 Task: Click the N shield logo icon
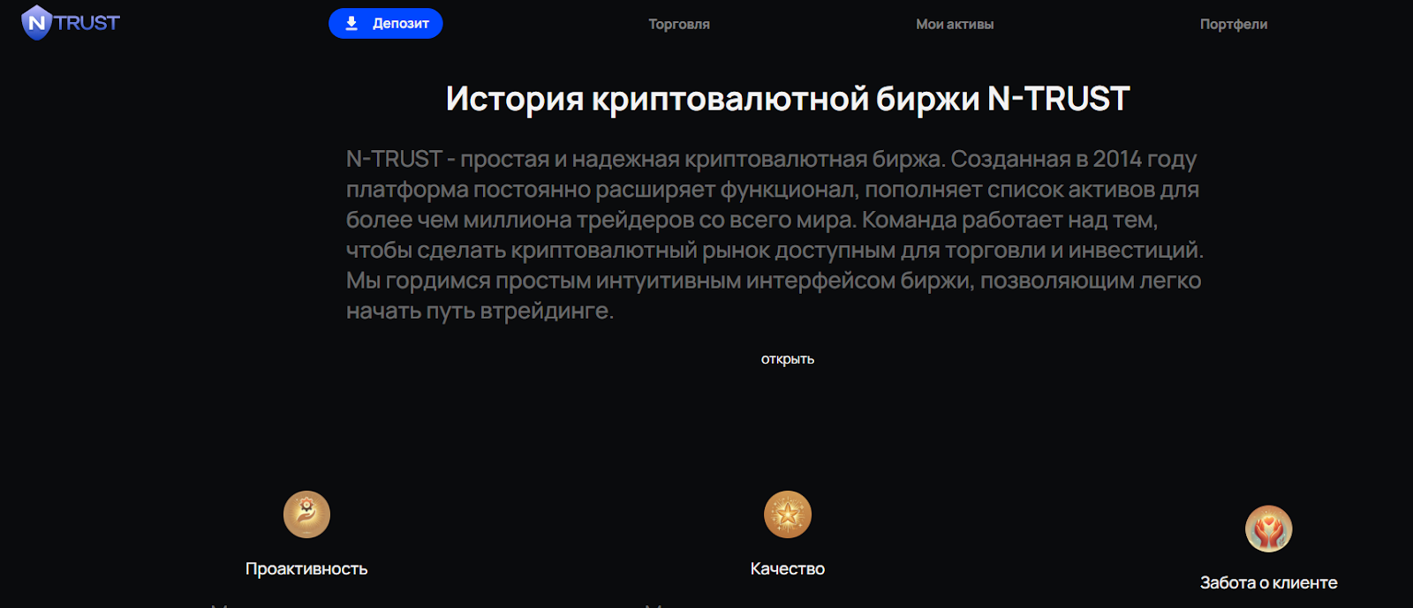click(x=36, y=23)
